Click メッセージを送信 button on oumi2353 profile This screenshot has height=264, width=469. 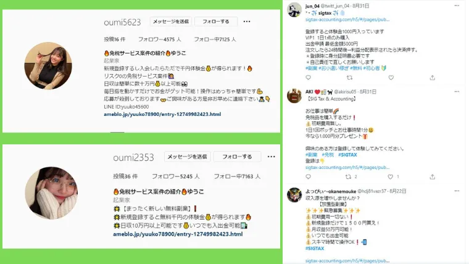(187, 157)
